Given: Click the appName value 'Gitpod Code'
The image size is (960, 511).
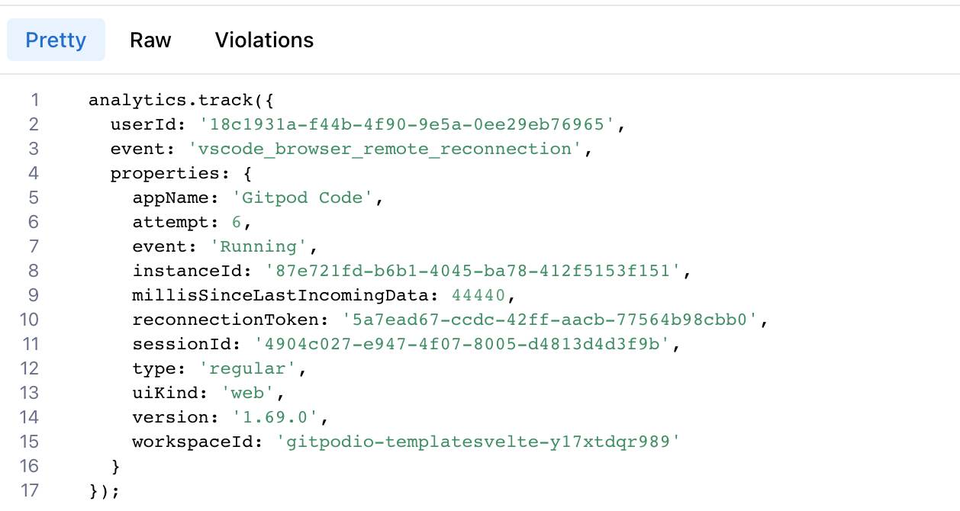Looking at the screenshot, I should [304, 198].
